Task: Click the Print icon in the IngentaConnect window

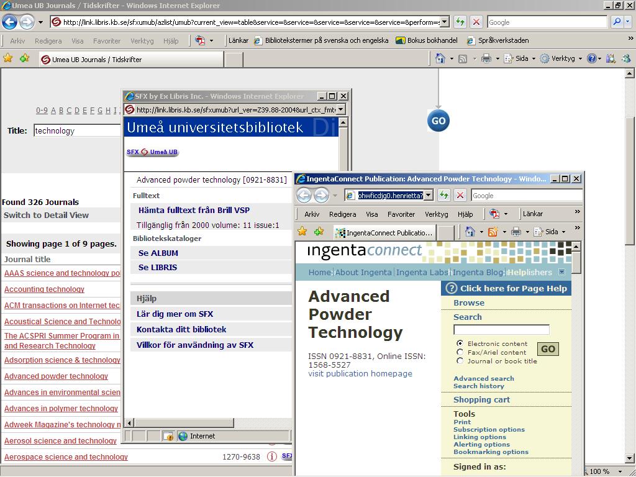Action: pos(516,232)
